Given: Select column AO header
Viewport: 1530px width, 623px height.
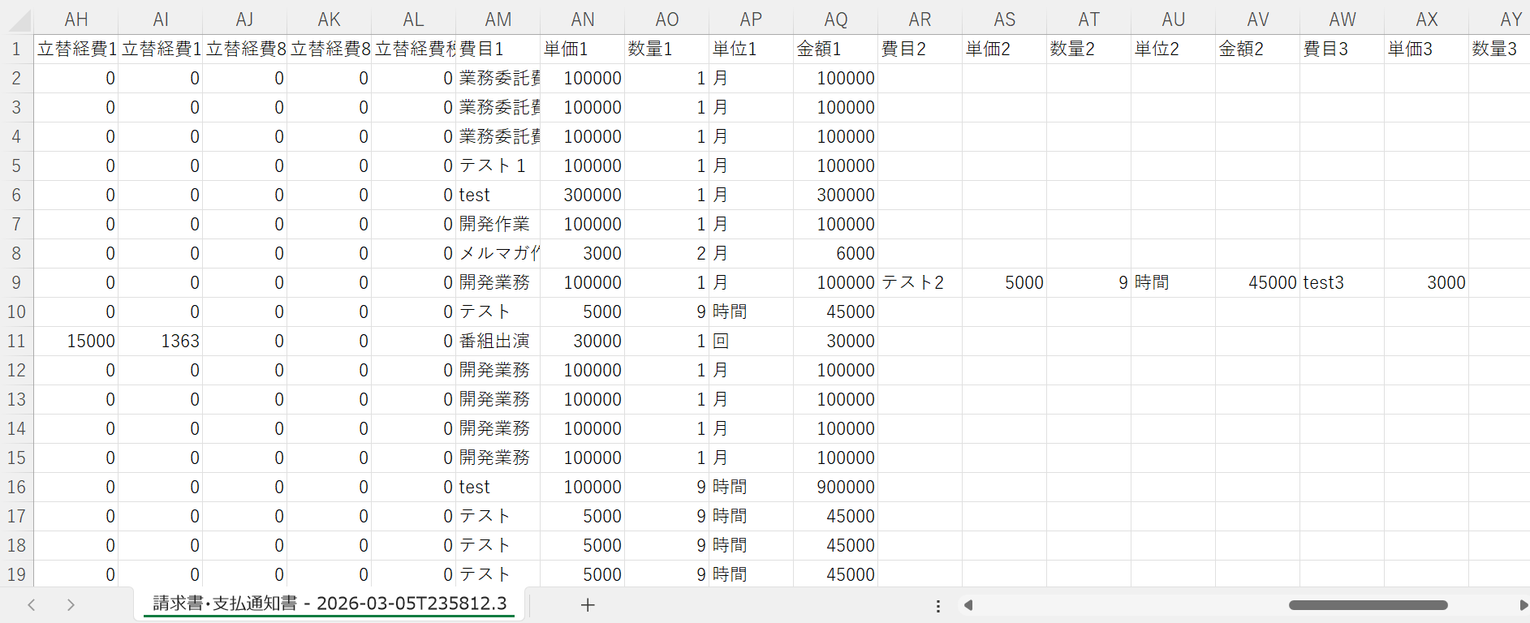Looking at the screenshot, I should click(x=667, y=19).
